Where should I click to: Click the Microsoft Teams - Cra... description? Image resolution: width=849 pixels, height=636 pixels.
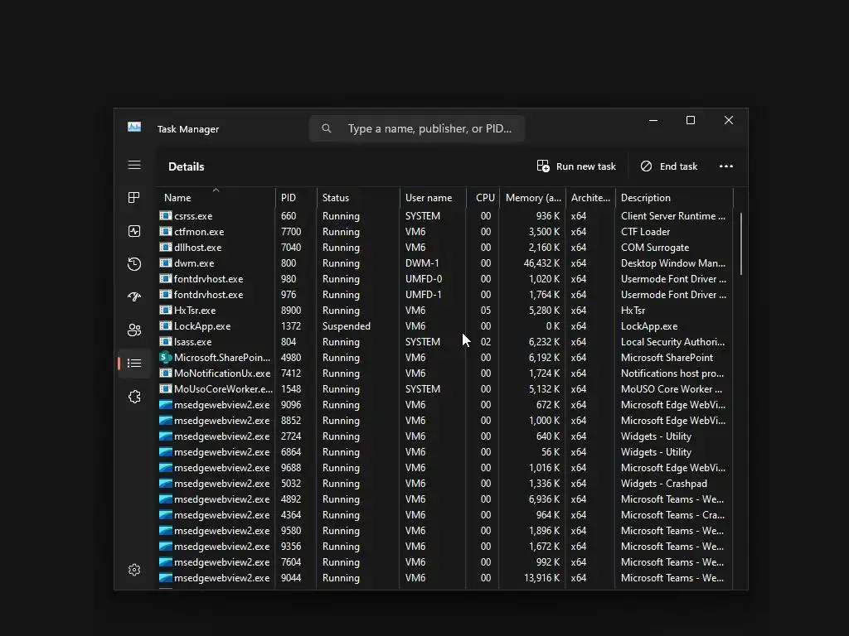point(672,515)
